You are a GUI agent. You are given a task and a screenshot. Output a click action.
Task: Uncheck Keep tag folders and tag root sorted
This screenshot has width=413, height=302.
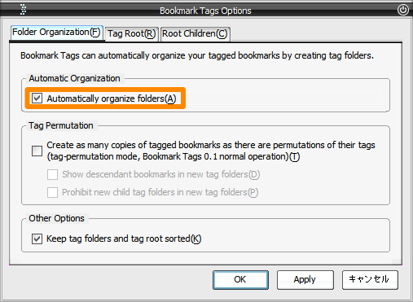[37, 239]
